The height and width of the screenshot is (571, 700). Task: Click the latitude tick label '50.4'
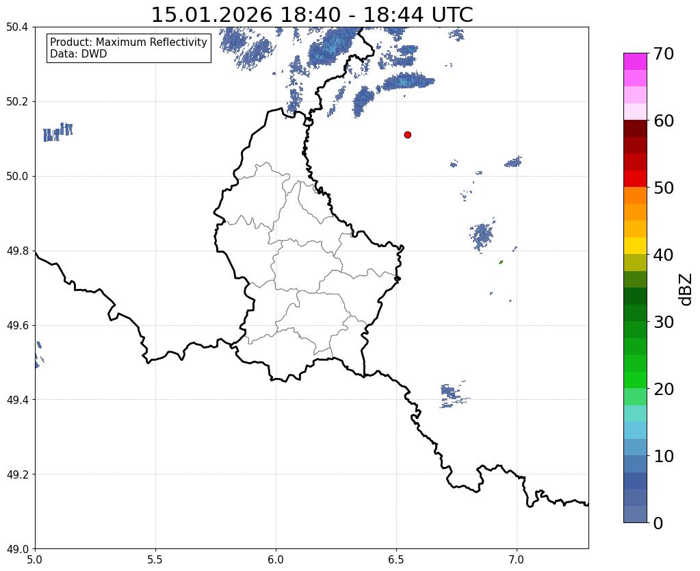(17, 27)
